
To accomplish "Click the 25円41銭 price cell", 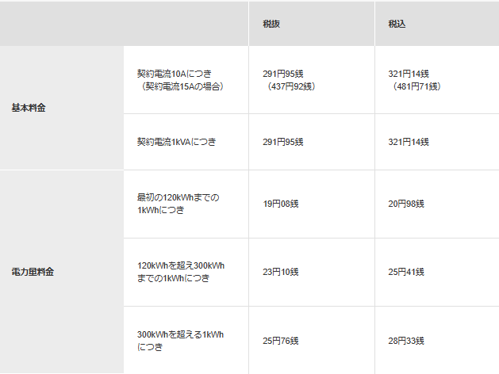I will (x=406, y=272).
